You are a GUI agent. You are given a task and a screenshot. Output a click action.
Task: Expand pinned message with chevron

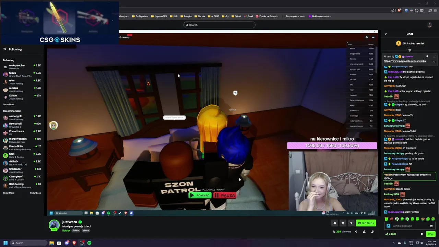coord(434,62)
